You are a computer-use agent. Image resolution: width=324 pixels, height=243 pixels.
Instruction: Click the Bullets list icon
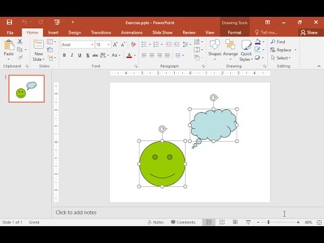tap(144, 45)
